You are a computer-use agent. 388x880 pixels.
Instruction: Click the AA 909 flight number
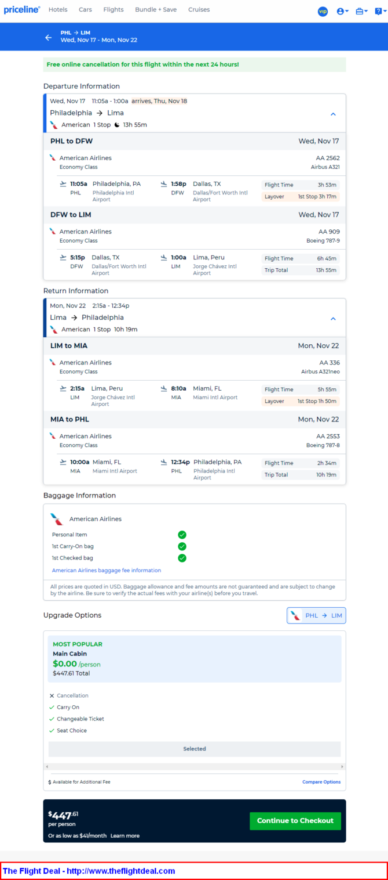coord(330,232)
